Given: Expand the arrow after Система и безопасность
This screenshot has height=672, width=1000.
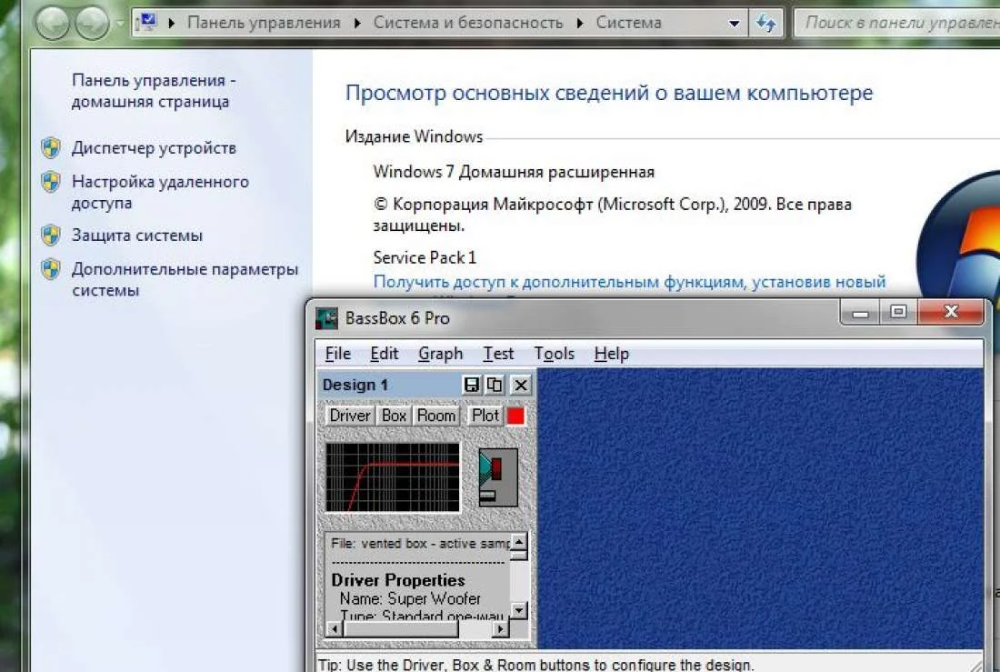Looking at the screenshot, I should 580,23.
